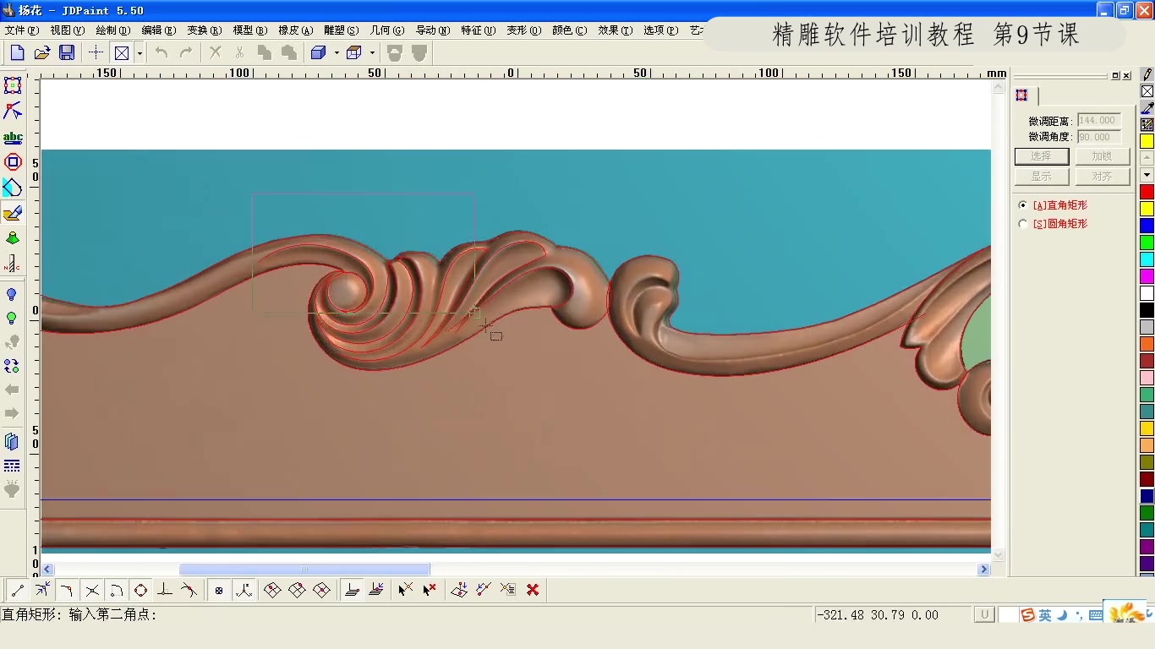Expand the wireframe cube dropdown arrow
Screen dimensions: 1155x649
pyautogui.click(x=372, y=52)
